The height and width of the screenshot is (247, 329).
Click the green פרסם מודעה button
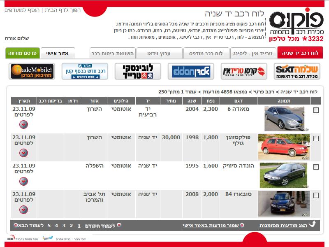(x=23, y=53)
